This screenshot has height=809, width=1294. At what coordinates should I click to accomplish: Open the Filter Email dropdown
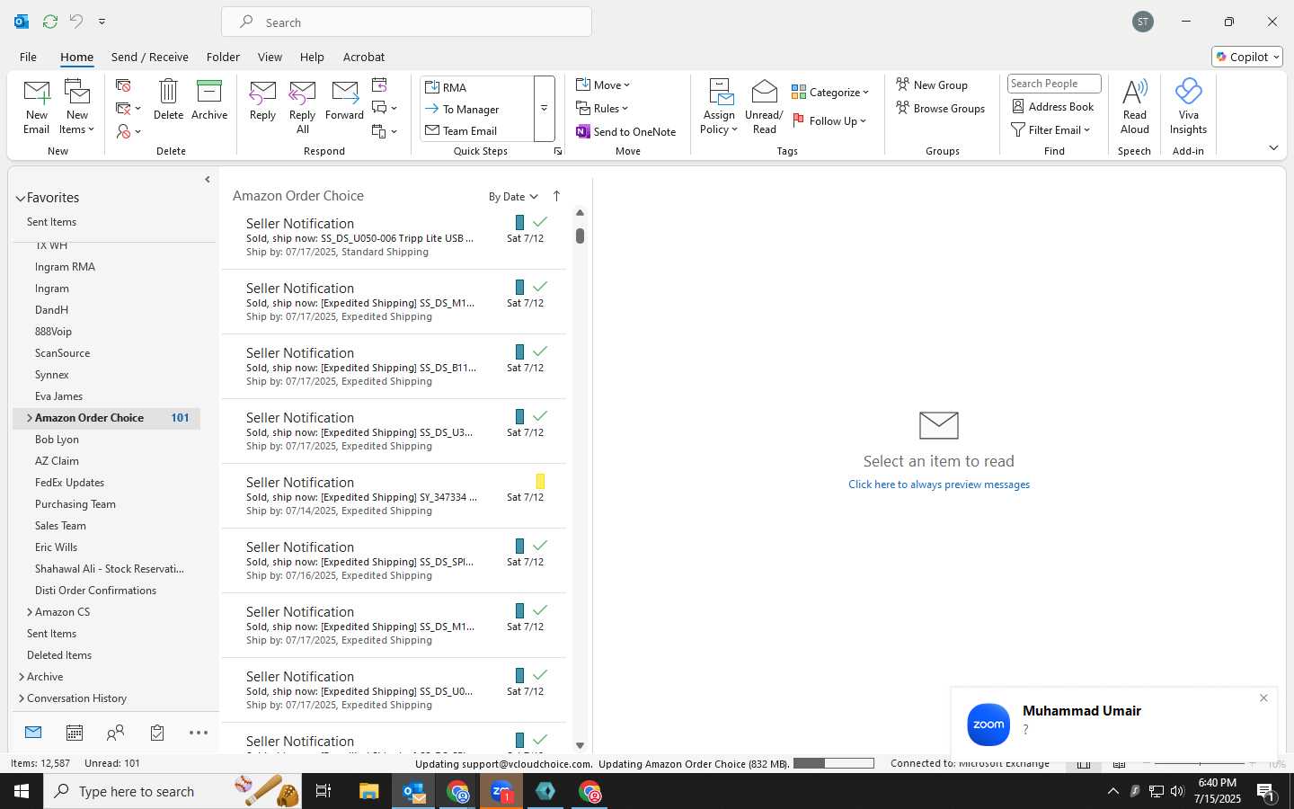coord(1050,129)
